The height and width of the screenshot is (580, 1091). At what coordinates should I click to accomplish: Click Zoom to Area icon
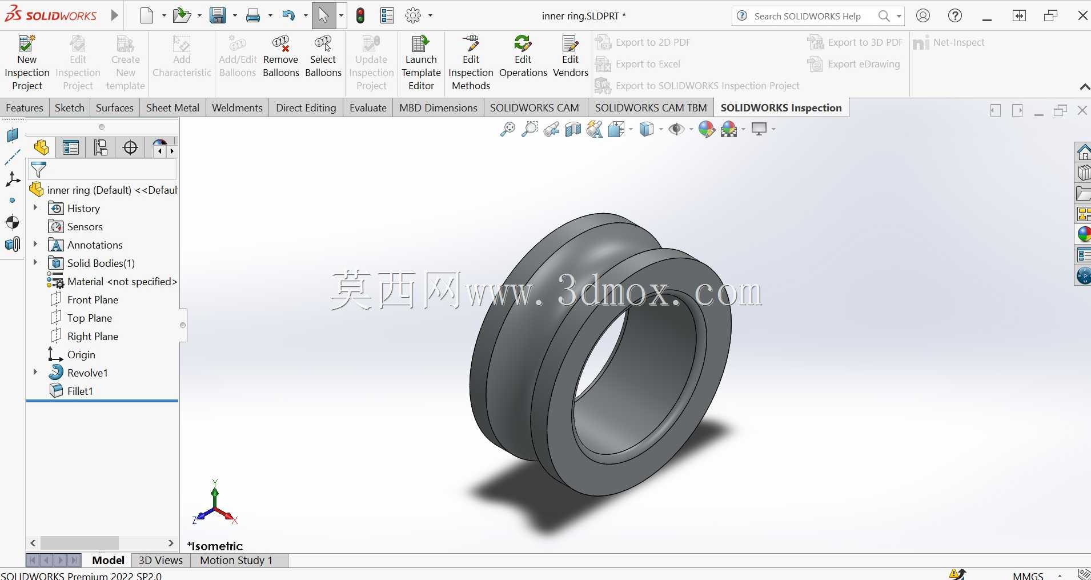coord(530,130)
